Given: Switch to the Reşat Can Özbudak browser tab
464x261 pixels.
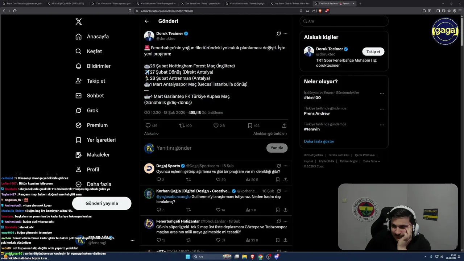Looking at the screenshot, I should point(22,4).
